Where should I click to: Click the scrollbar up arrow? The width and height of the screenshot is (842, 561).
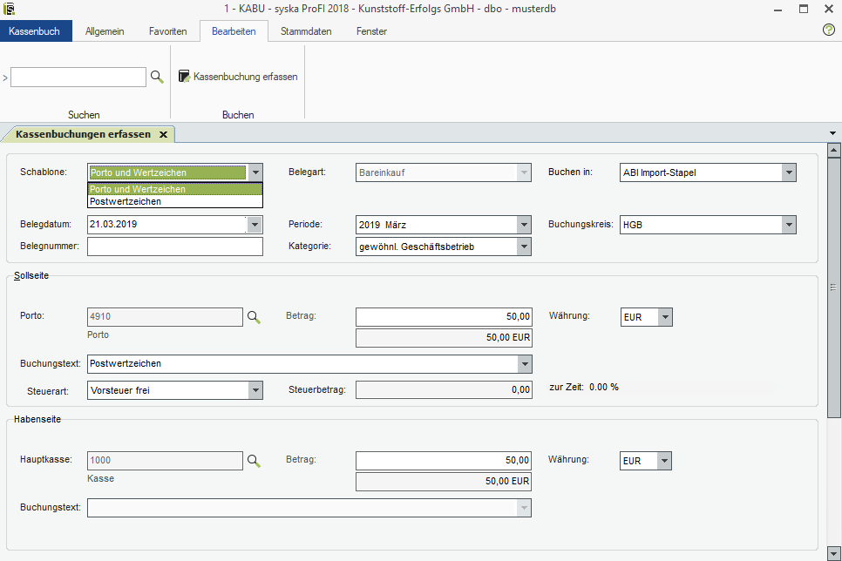(x=834, y=151)
